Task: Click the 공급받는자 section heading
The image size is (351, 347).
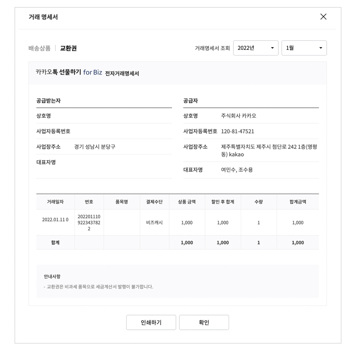Action: click(x=49, y=101)
